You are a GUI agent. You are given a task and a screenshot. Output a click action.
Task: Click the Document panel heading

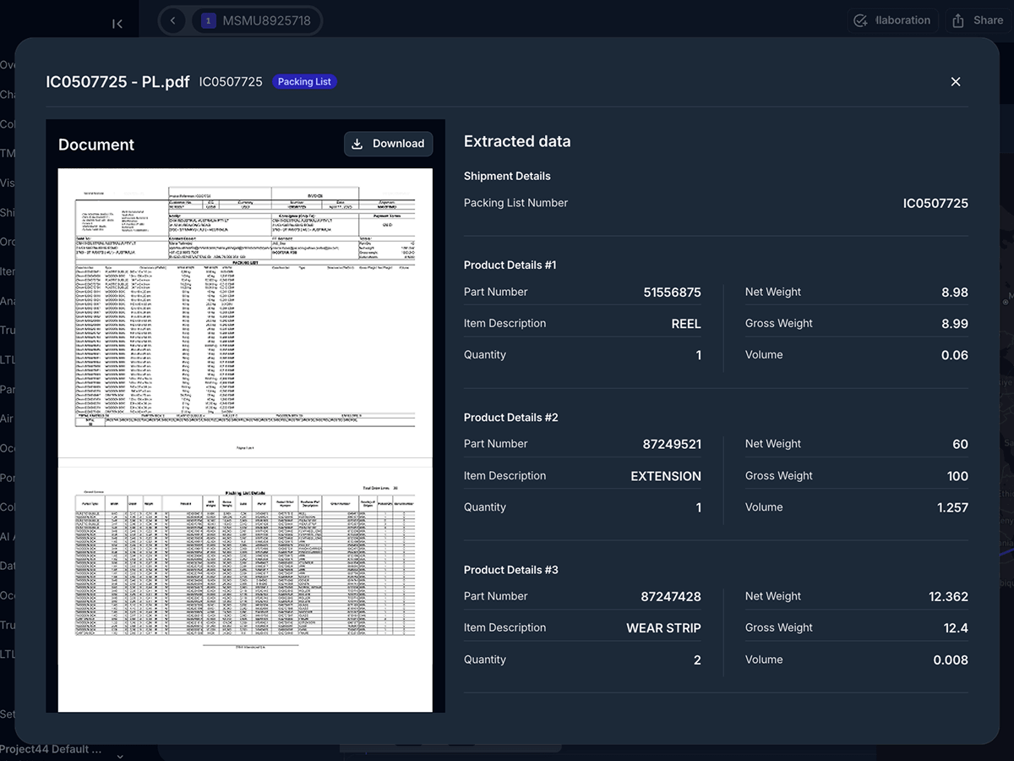click(96, 145)
